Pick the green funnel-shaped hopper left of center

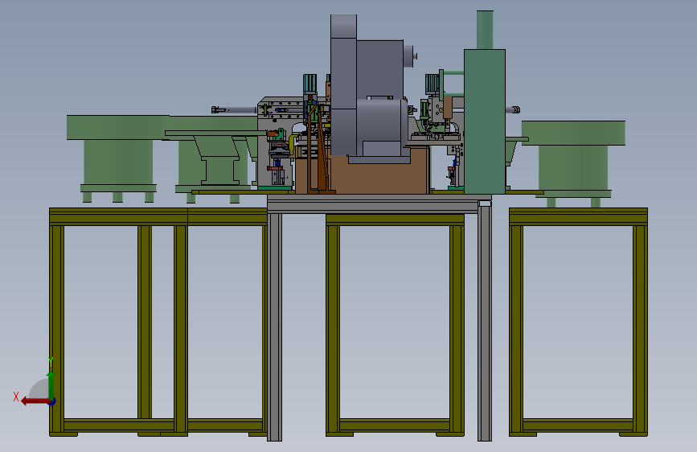click(x=216, y=157)
